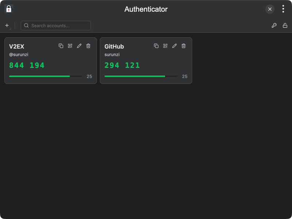Delete the GitHub account
This screenshot has height=219, width=292.
tap(184, 46)
